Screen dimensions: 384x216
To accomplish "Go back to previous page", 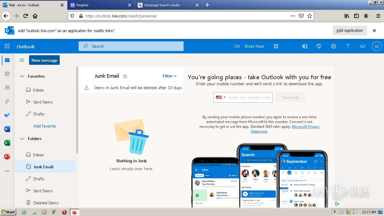I will 6,16.
